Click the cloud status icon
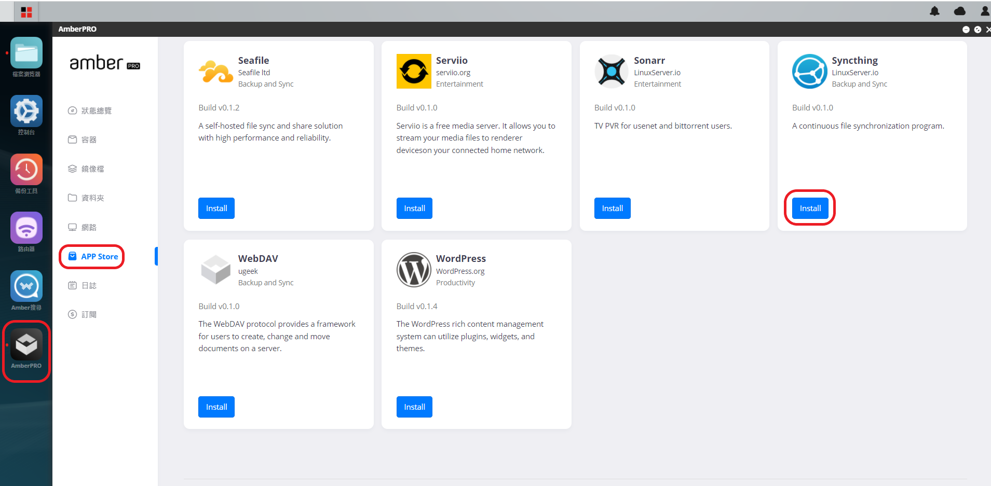This screenshot has height=486, width=991. (x=960, y=11)
